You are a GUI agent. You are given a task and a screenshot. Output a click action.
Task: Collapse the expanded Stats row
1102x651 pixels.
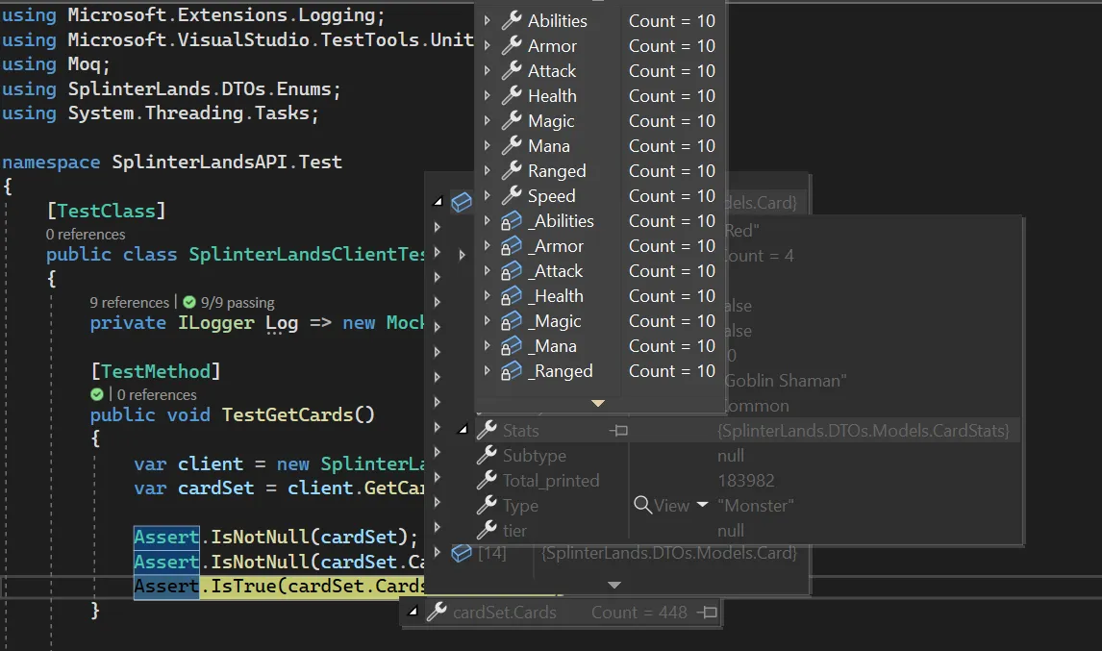(x=463, y=430)
